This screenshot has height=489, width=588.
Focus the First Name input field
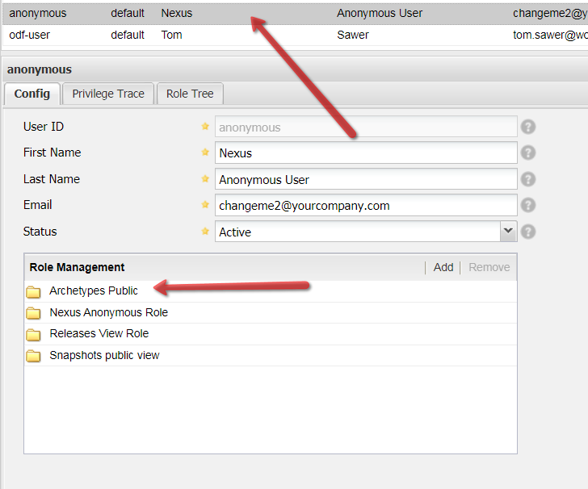point(366,153)
